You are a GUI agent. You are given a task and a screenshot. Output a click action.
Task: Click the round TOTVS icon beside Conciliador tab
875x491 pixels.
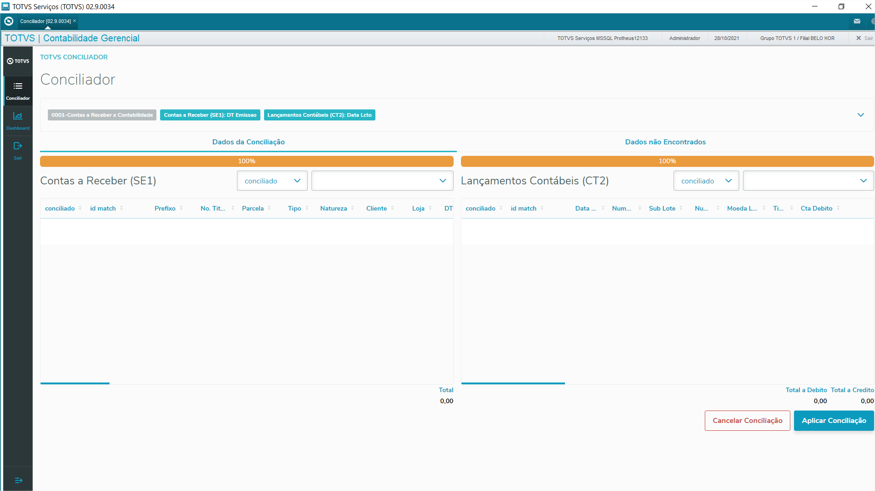point(8,21)
